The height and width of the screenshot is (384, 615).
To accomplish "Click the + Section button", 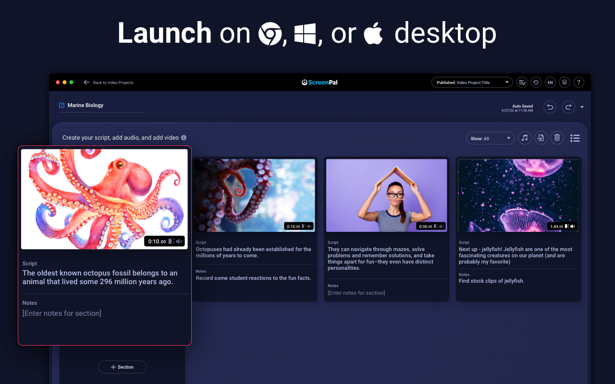I will (x=122, y=367).
